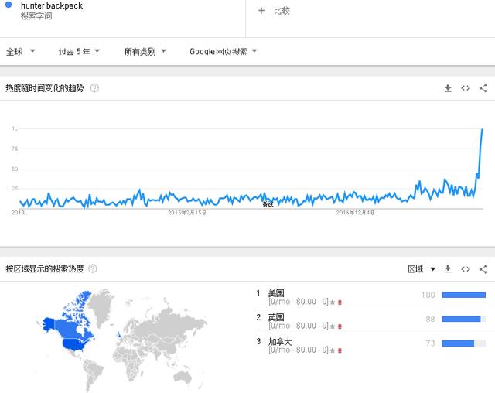495x393 pixels.
Task: Open the 所有类别 category dropdown
Action: pyautogui.click(x=145, y=52)
